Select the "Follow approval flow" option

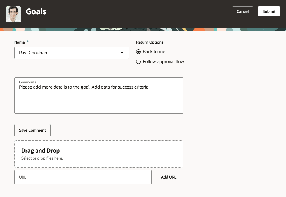(x=138, y=61)
